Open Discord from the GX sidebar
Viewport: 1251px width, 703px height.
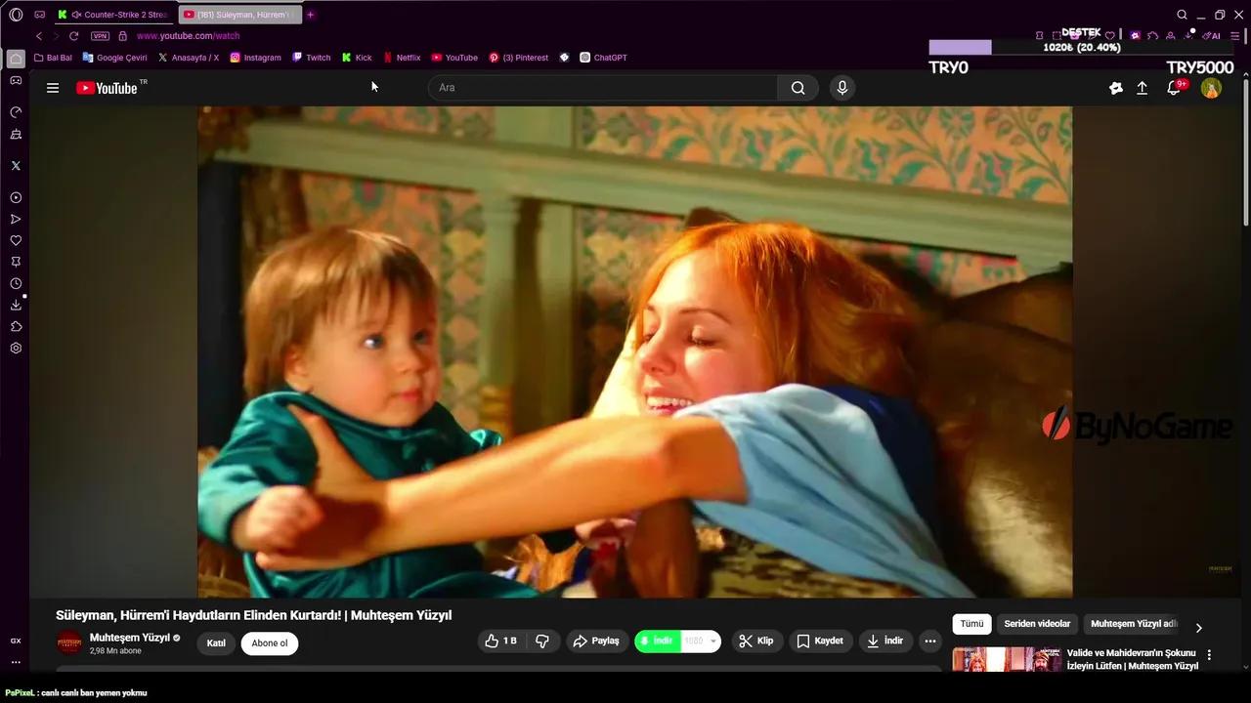click(x=15, y=80)
